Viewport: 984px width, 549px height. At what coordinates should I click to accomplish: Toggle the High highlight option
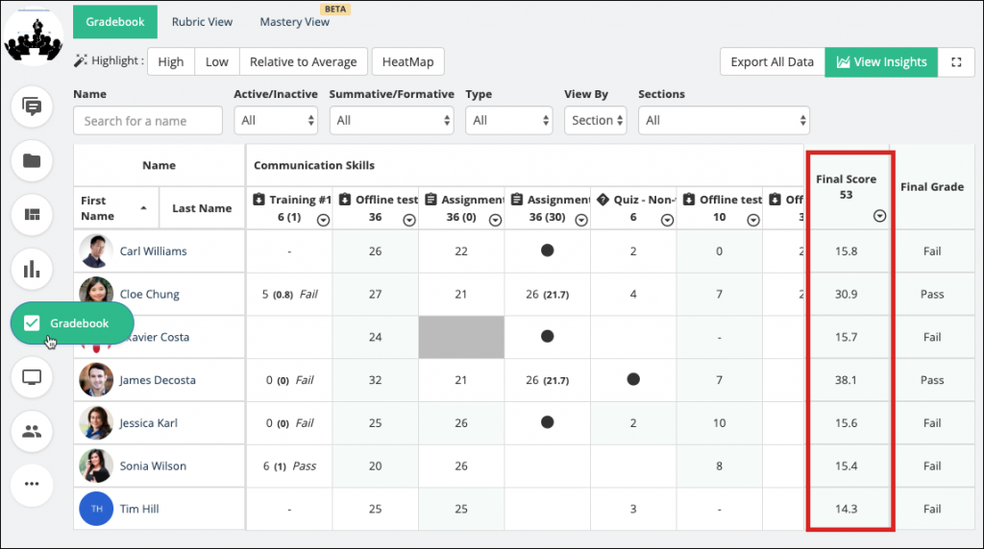coord(171,62)
